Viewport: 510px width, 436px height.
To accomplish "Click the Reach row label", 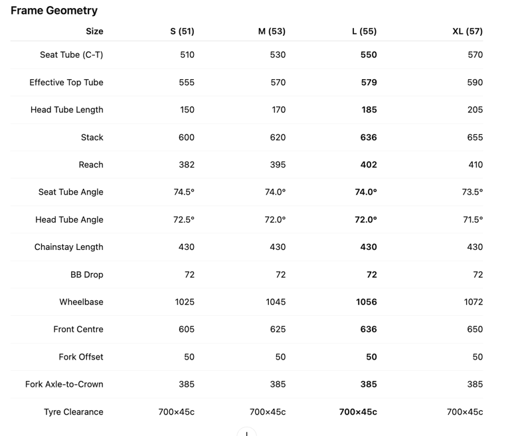I will pyautogui.click(x=91, y=165).
